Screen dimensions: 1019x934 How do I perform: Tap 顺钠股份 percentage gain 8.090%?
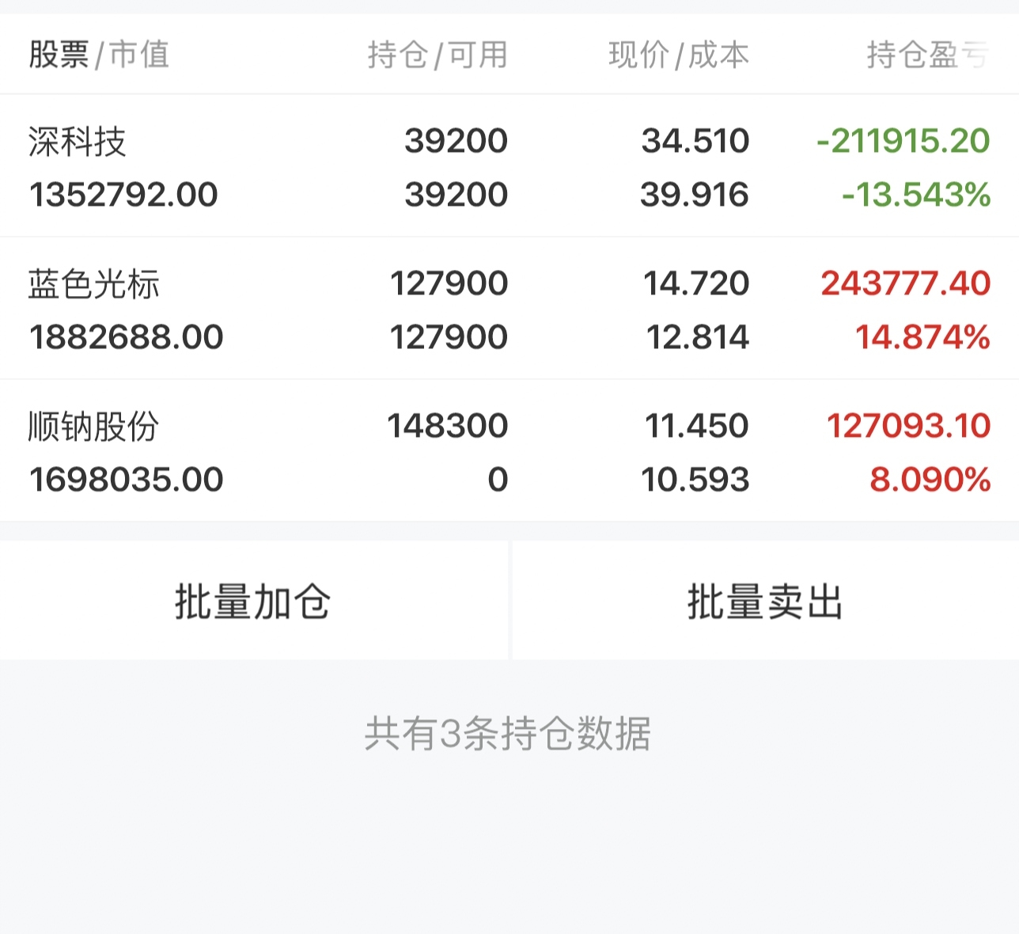click(930, 480)
